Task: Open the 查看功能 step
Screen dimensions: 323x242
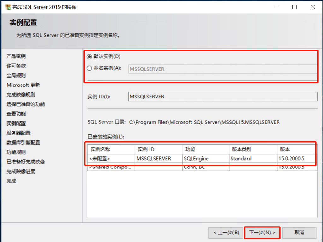Action: pos(16,114)
